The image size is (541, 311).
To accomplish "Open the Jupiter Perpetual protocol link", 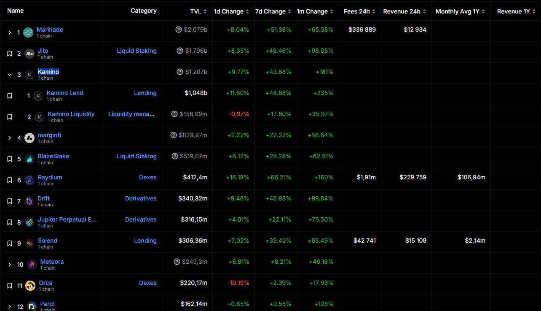I will [67, 219].
